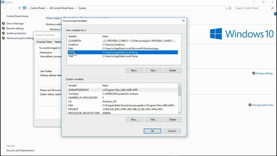The image size is (277, 156).
Task: Click shield icon beside Change settings
Action: click(x=254, y=73)
